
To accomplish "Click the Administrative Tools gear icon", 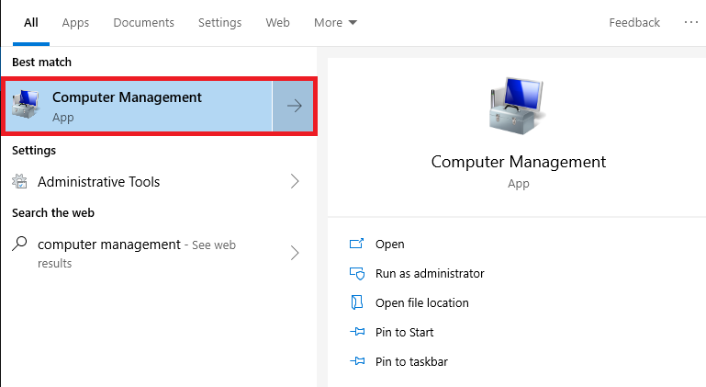I will point(19,181).
